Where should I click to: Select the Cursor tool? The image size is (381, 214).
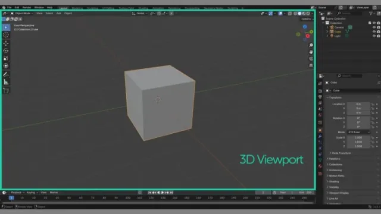click(x=6, y=35)
